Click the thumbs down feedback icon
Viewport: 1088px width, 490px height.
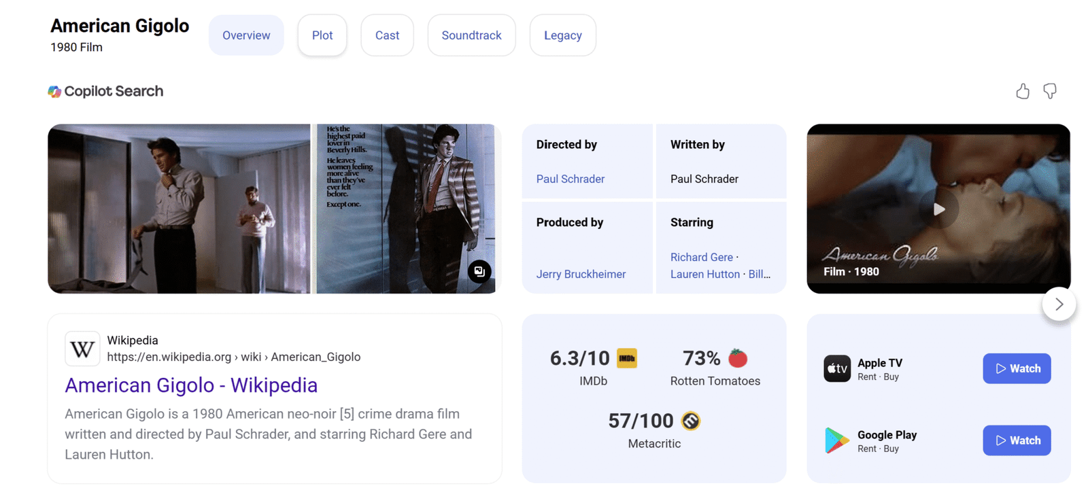[1050, 91]
